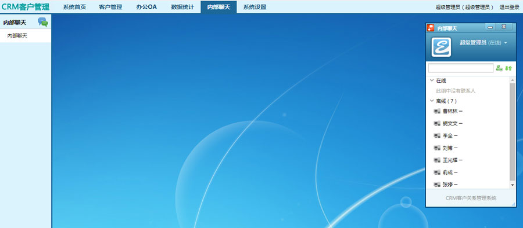Click the red chat app icon in the title bar
Viewport: 523px width, 228px height.
431,28
